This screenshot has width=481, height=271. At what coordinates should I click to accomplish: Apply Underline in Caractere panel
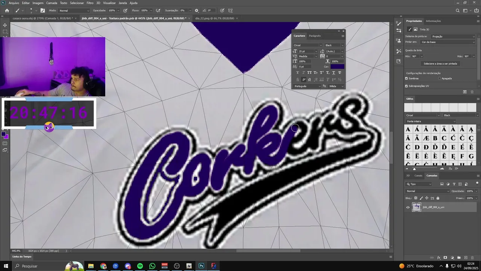(334, 73)
